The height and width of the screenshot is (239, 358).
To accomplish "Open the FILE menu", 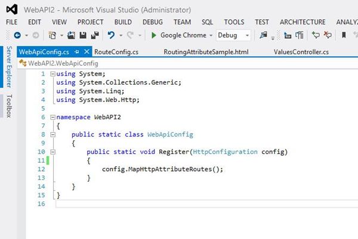I will click(12, 22).
